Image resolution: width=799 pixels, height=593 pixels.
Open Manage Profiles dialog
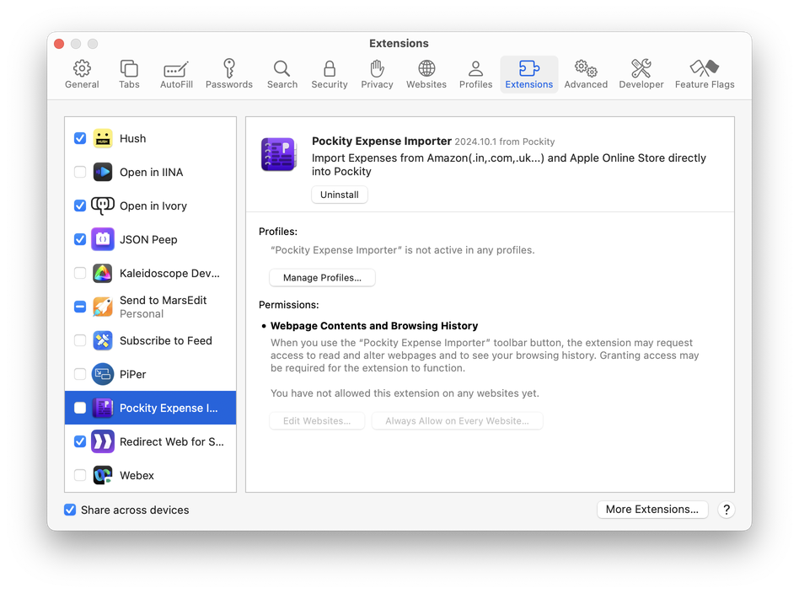coord(322,278)
